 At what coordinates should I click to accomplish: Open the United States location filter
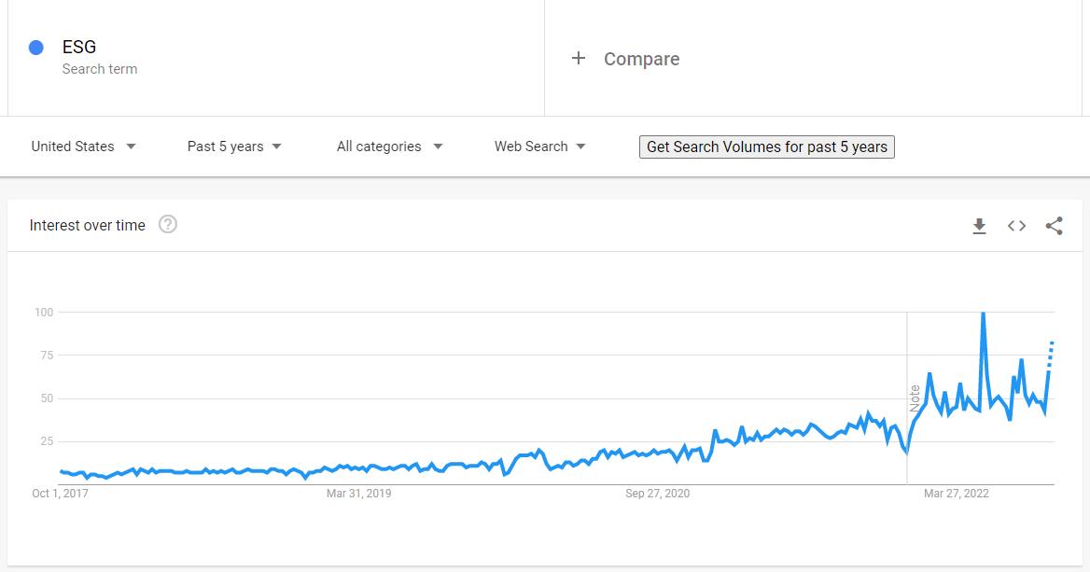[x=73, y=146]
